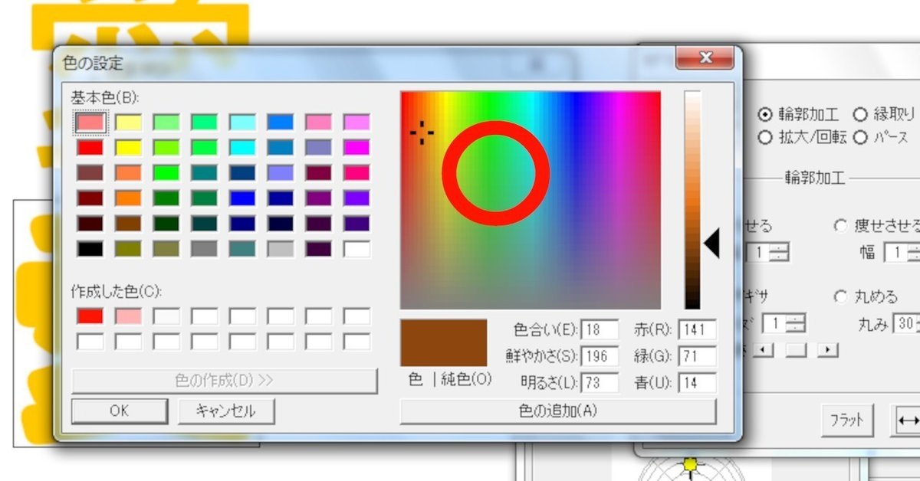Click the black triangle luminosity marker
The width and height of the screenshot is (920, 481).
point(711,241)
